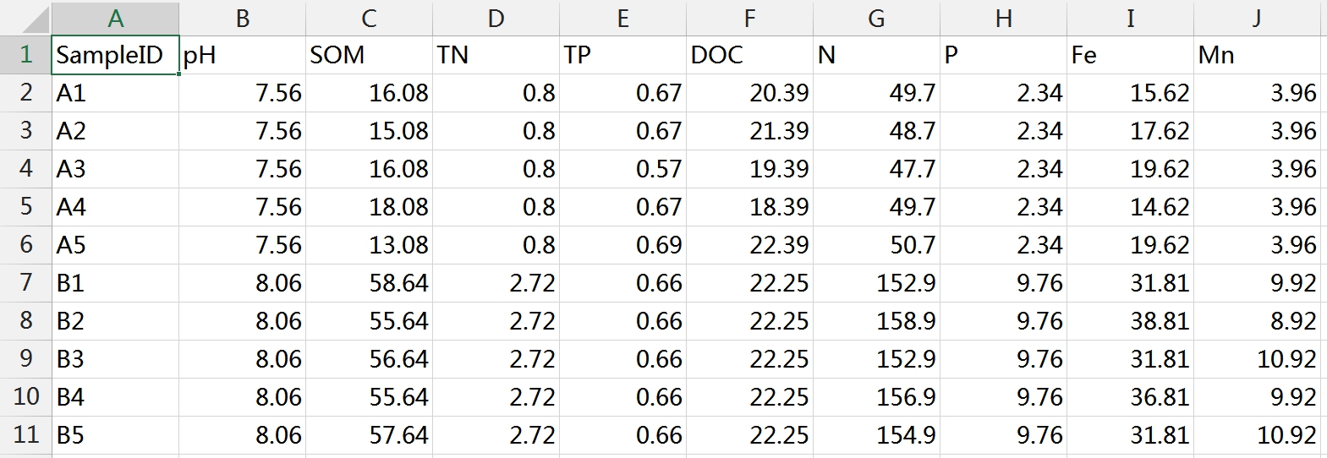Select the TP value 0.57
Screen dimensions: 1327x458
pyautogui.click(x=622, y=169)
